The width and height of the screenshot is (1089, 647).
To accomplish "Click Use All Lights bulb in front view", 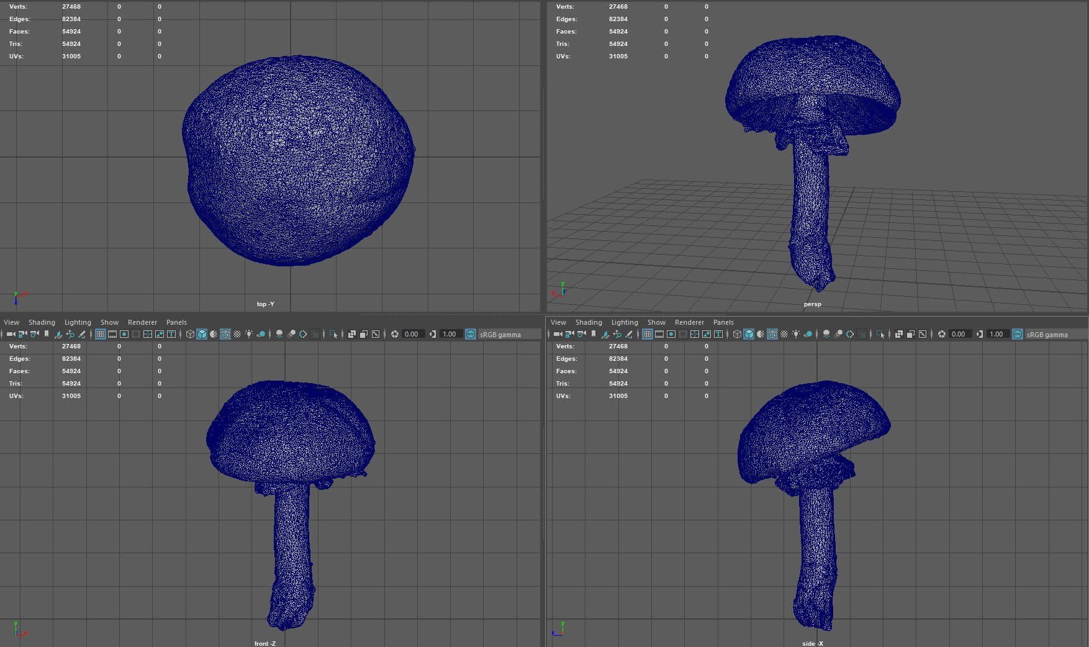I will tap(249, 334).
